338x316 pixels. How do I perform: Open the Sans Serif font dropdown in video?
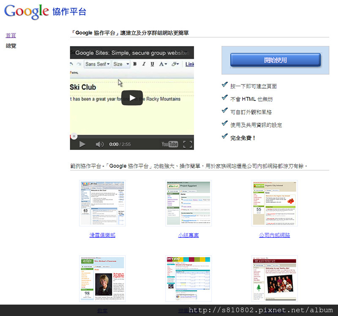[98, 64]
